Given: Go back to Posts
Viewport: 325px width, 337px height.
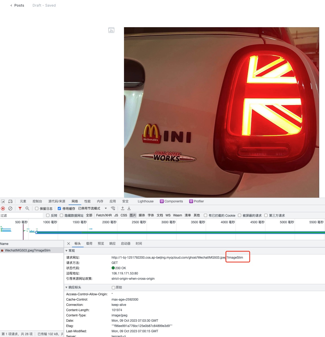Looking at the screenshot, I should tap(17, 5).
